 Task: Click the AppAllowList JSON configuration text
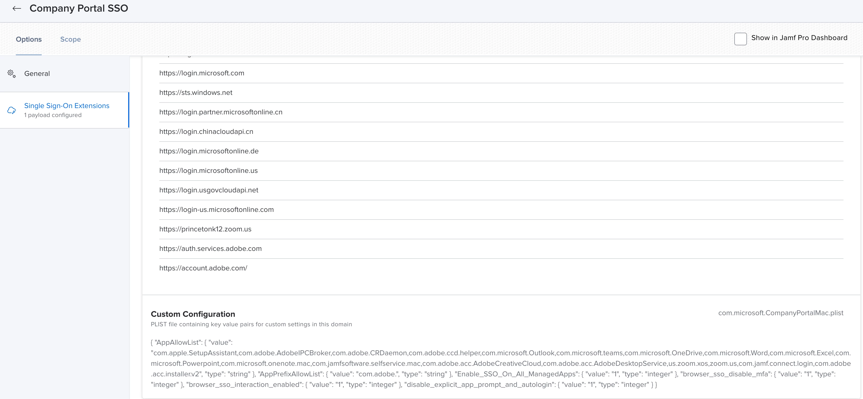501,363
